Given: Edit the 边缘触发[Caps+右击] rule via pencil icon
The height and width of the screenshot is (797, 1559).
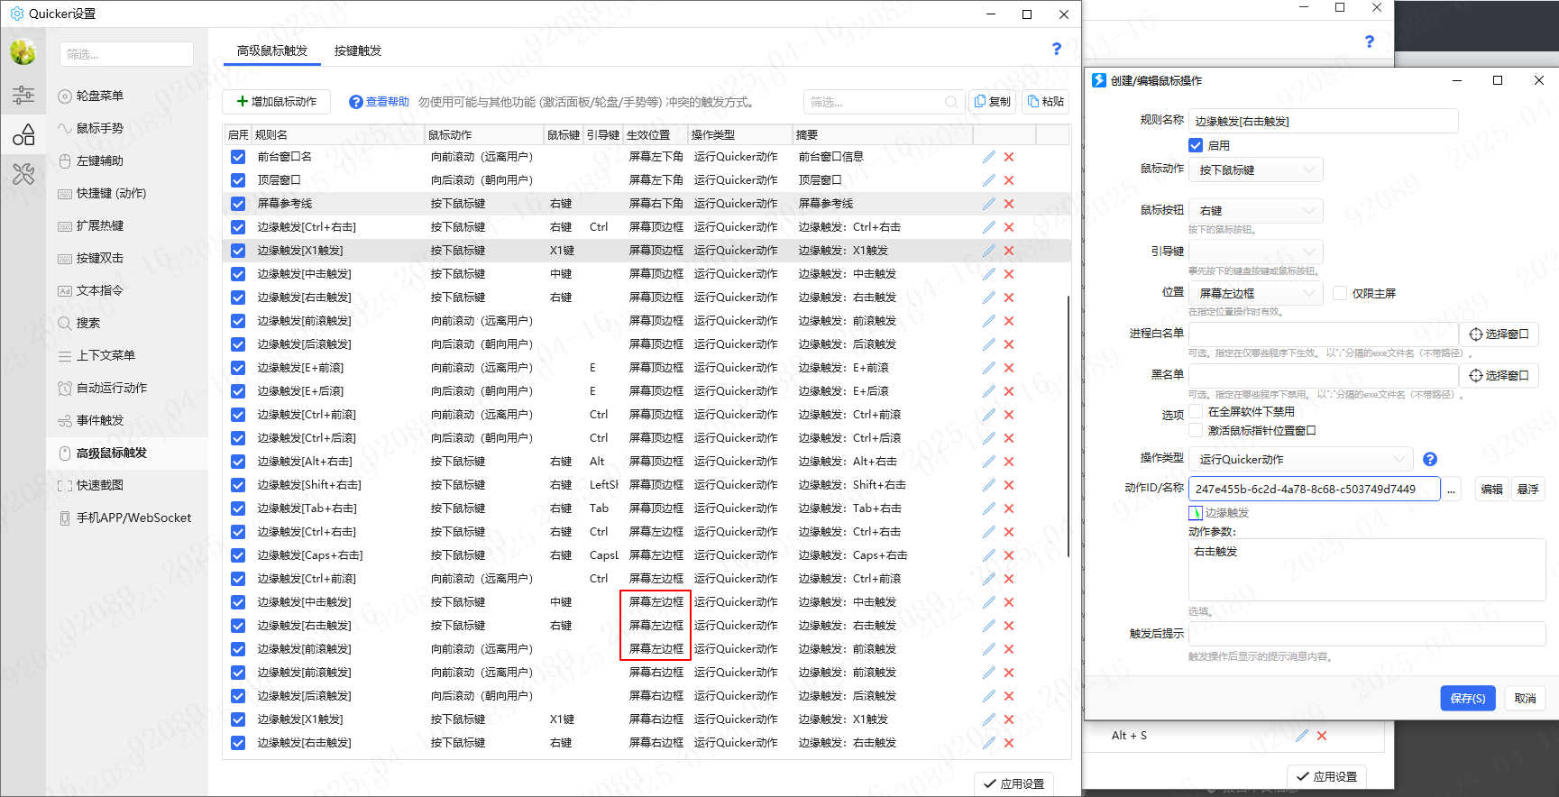Looking at the screenshot, I should 989,555.
